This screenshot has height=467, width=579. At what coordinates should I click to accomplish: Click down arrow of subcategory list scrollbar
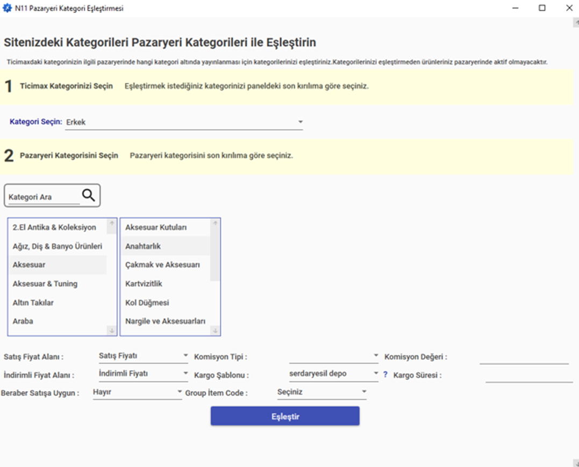click(215, 331)
